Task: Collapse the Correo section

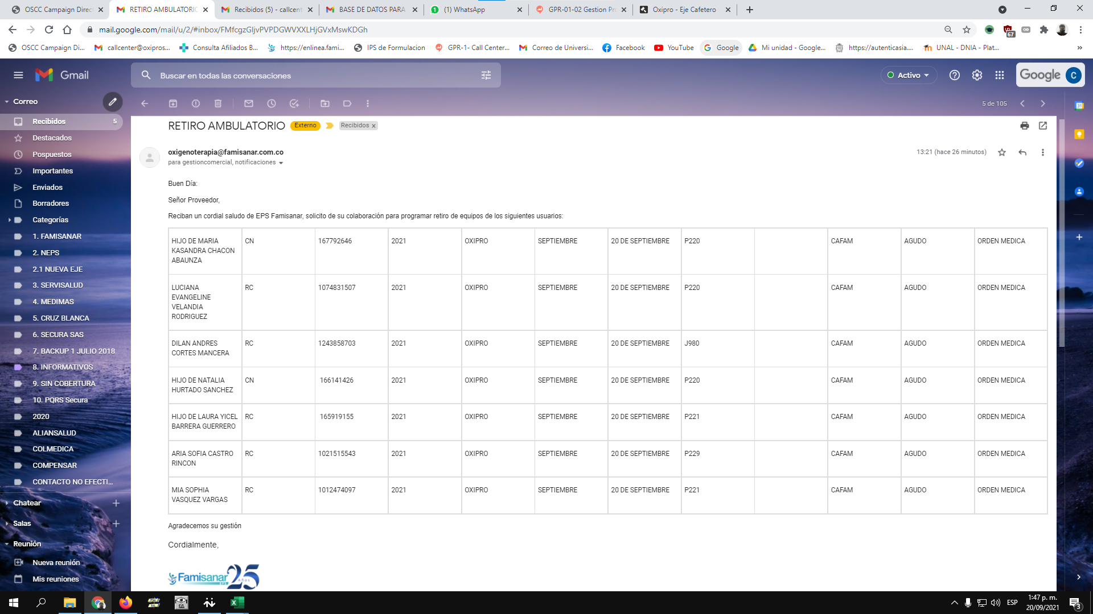Action: pos(7,102)
